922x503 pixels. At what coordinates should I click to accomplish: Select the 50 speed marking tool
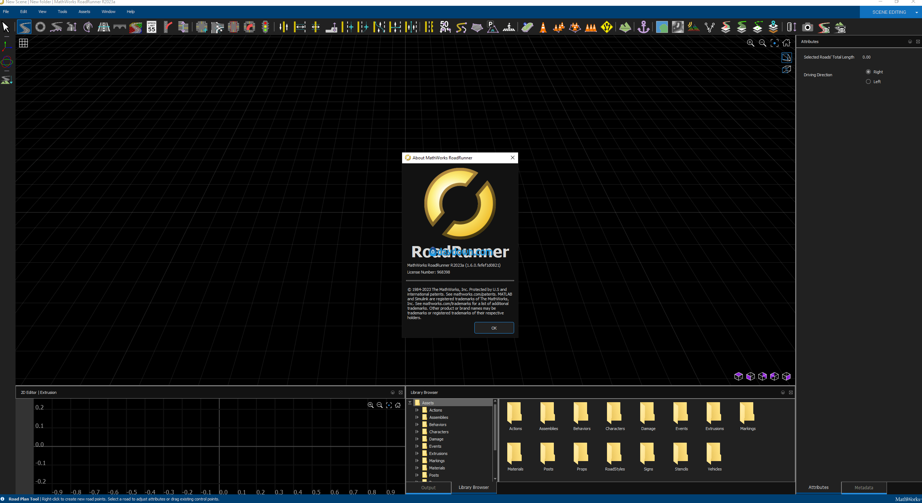(x=445, y=27)
